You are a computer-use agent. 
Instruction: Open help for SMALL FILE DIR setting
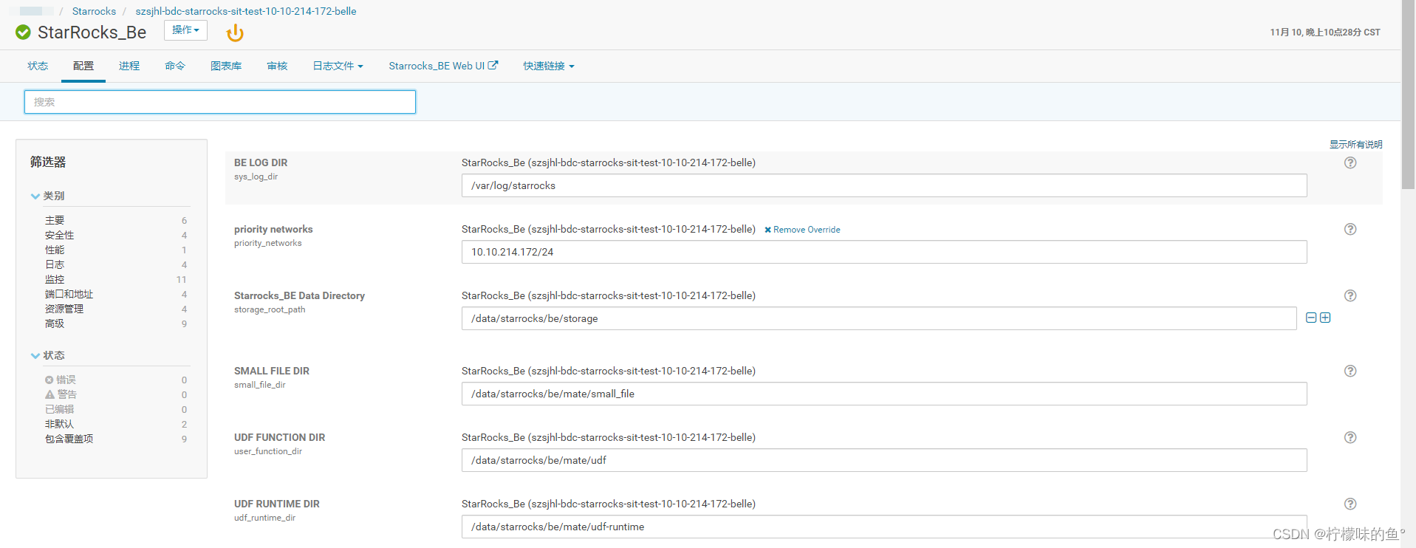pyautogui.click(x=1350, y=371)
